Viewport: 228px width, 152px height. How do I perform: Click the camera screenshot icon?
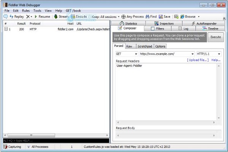(x=176, y=17)
